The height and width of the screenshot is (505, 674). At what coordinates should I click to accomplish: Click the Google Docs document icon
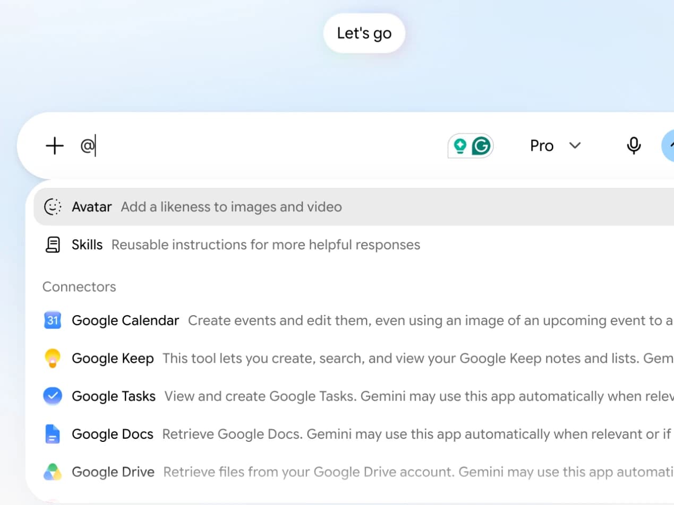(x=53, y=434)
